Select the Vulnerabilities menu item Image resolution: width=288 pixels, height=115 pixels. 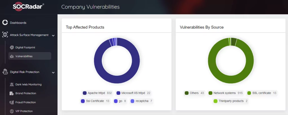(30, 56)
